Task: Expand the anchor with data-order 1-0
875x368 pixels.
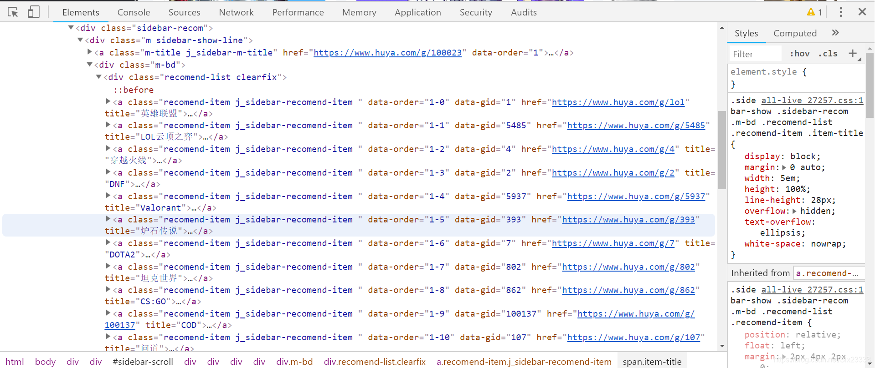Action: point(108,101)
